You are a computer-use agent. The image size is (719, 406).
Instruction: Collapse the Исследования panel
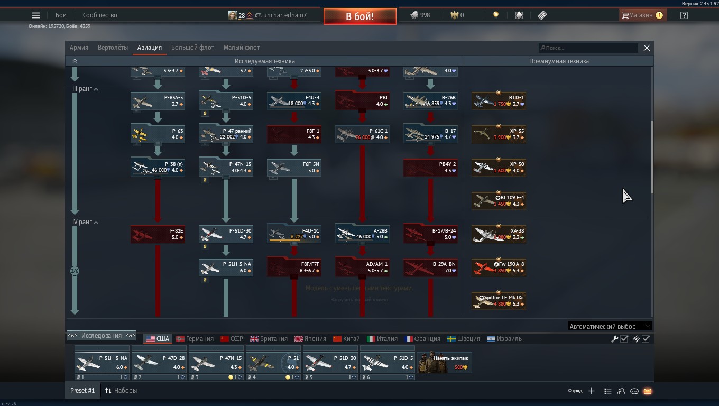(x=102, y=336)
